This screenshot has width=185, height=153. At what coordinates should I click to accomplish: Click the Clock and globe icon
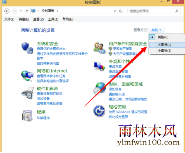pos(100,88)
